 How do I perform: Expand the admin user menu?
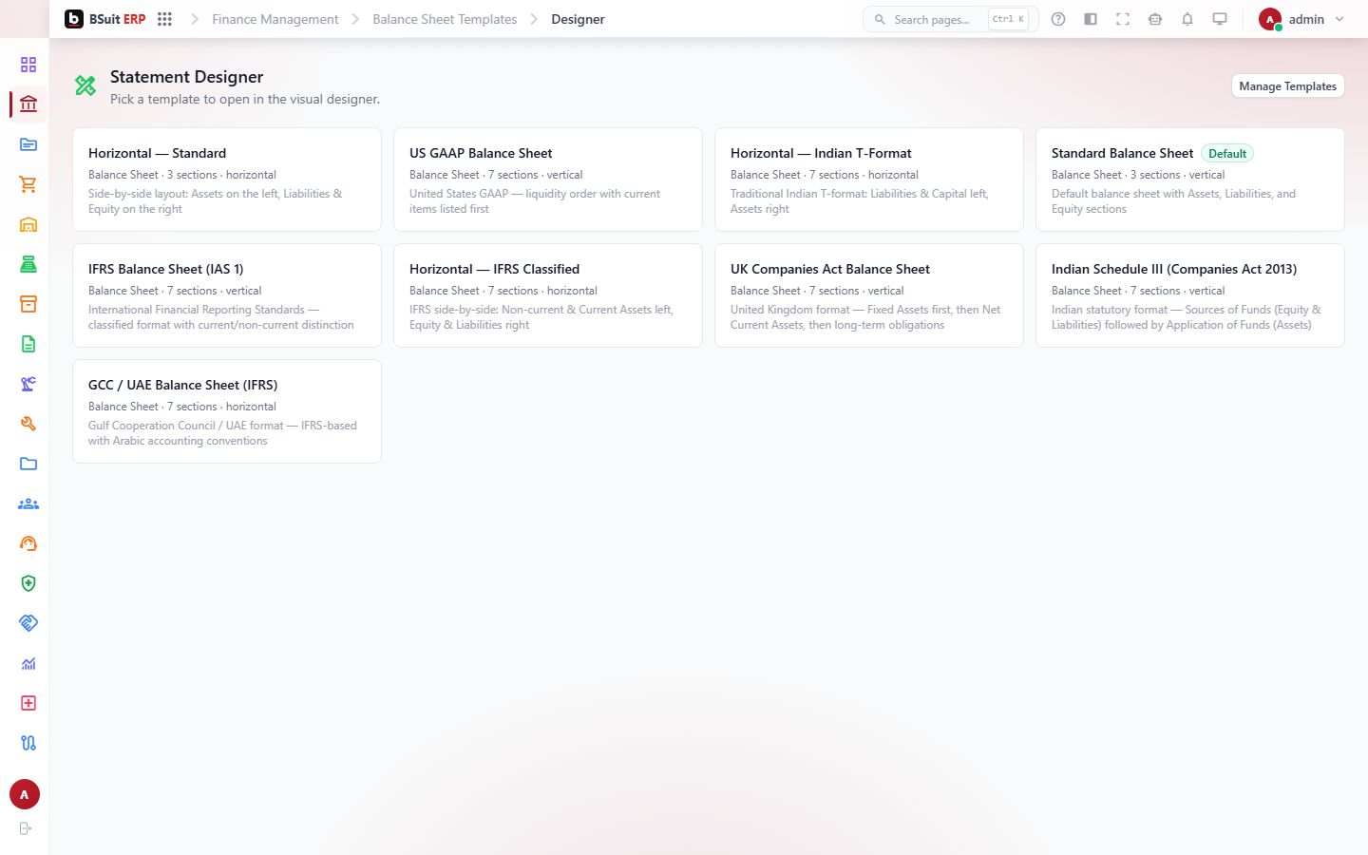(1301, 19)
